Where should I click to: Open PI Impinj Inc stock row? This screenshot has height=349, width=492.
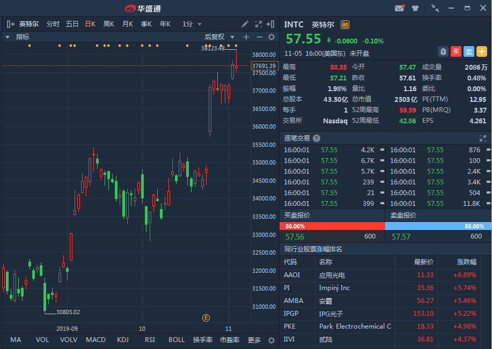click(380, 288)
